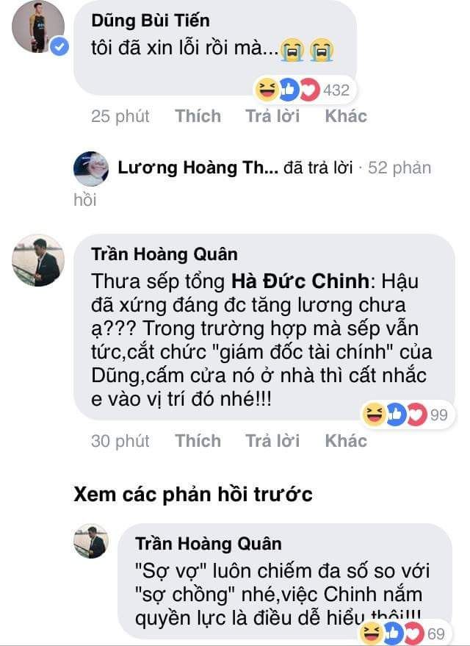The width and height of the screenshot is (470, 646).
Task: Expand Xem các phản hồi trước
Action: coord(193,495)
